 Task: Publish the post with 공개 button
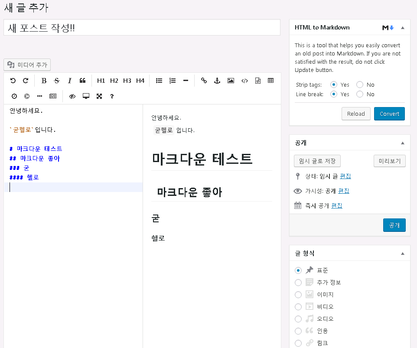(394, 225)
